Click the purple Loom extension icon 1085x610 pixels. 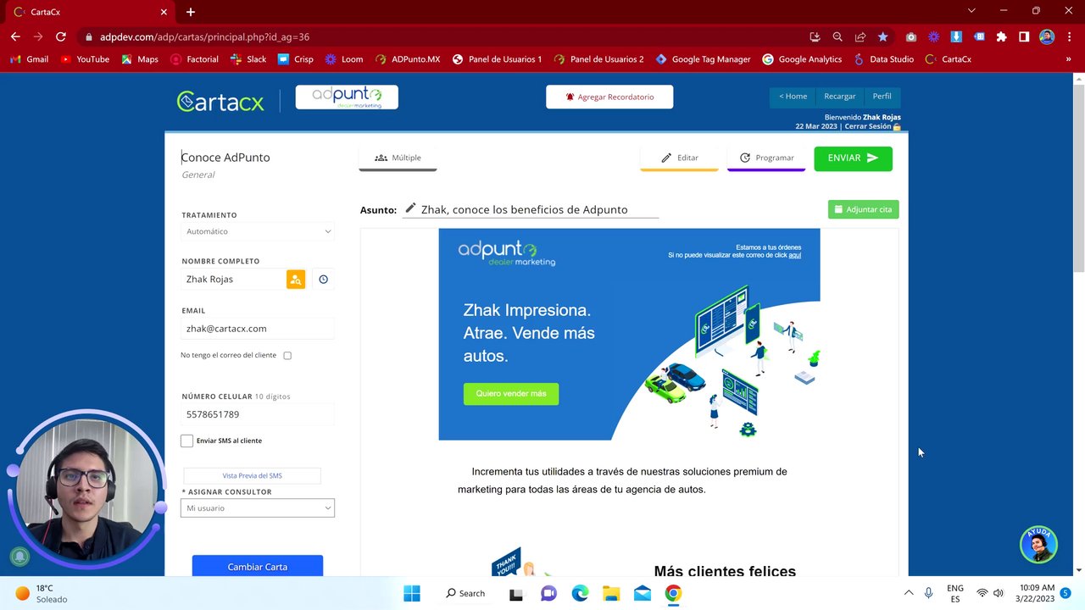(933, 37)
